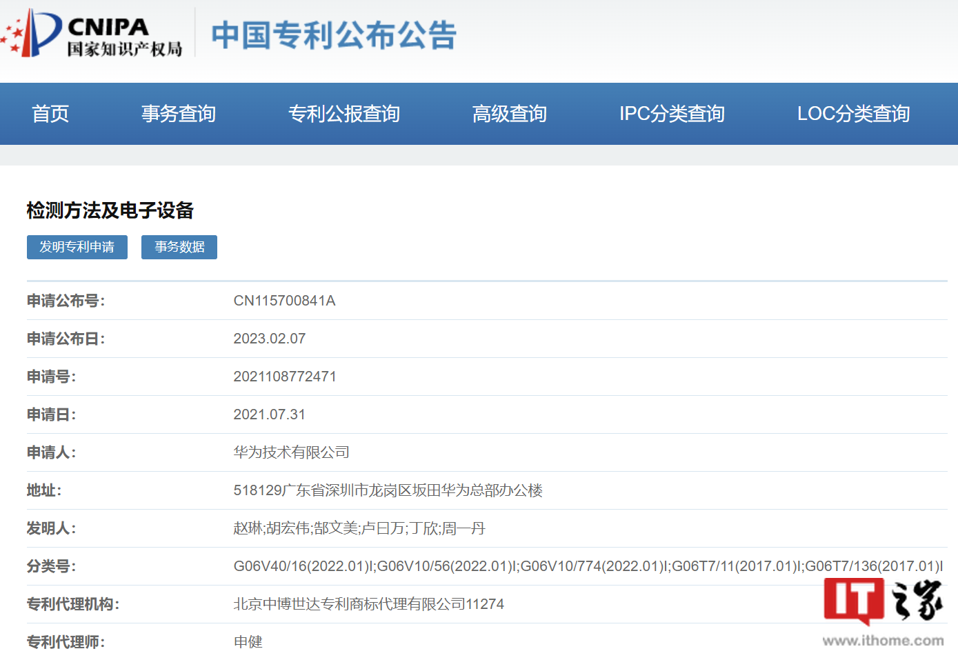Open LOC分类查询 navigation item
Viewport: 958px width, 660px height.
pyautogui.click(x=854, y=114)
